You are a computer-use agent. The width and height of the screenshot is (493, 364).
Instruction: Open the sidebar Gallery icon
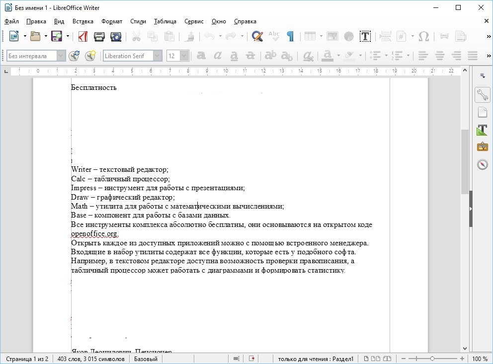tap(482, 147)
